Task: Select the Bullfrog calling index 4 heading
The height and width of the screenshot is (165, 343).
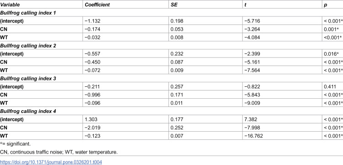Action: (x=28, y=111)
